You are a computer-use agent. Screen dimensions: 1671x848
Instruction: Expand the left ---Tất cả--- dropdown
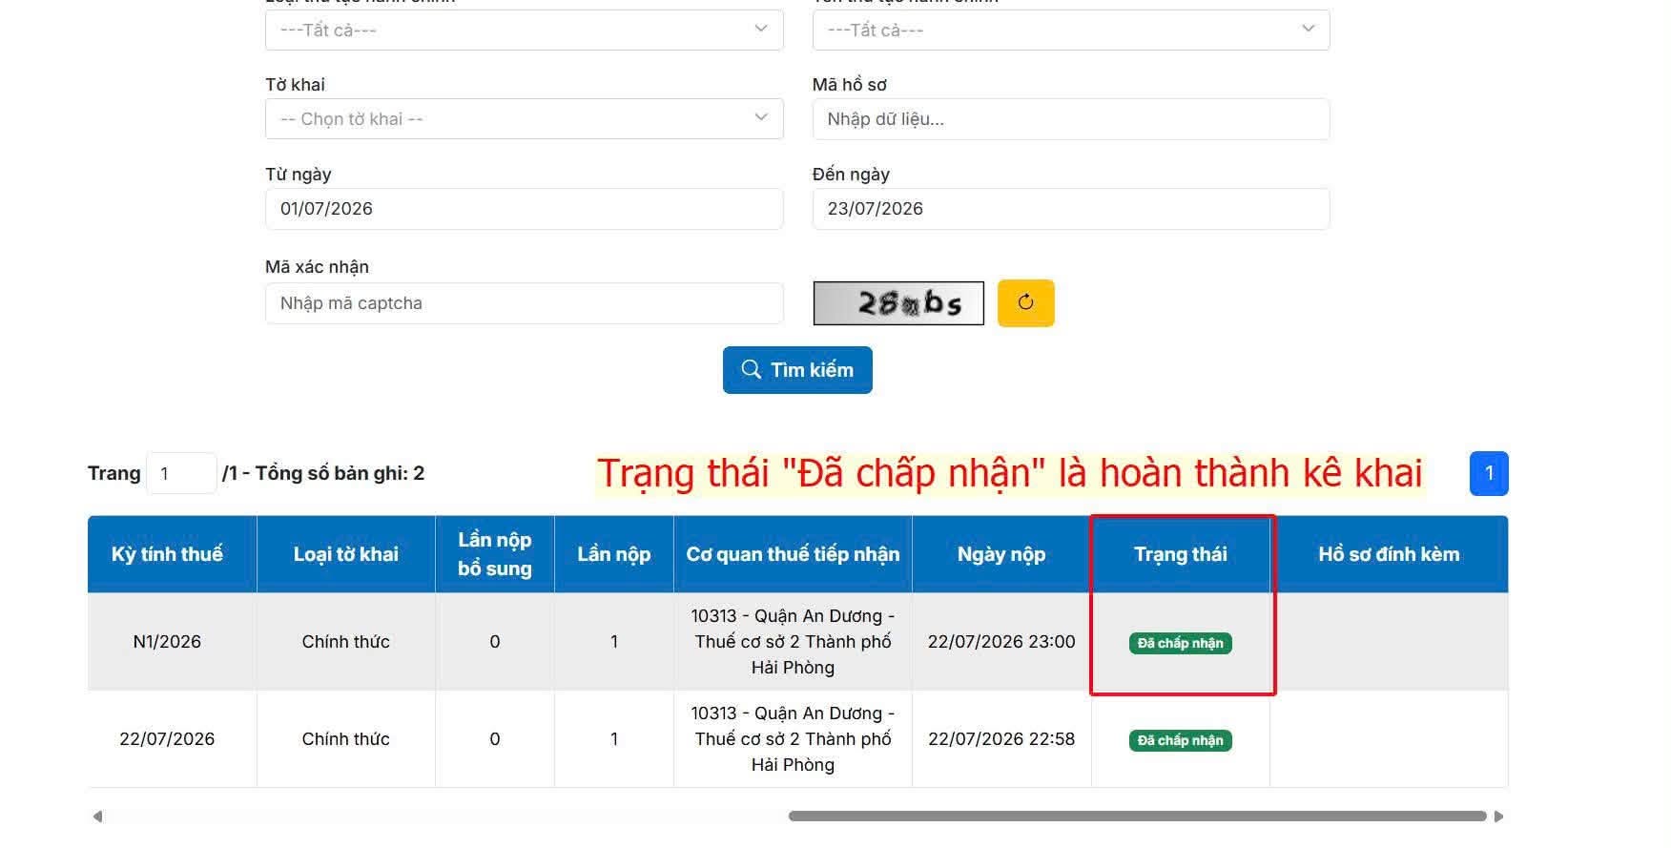tap(524, 30)
